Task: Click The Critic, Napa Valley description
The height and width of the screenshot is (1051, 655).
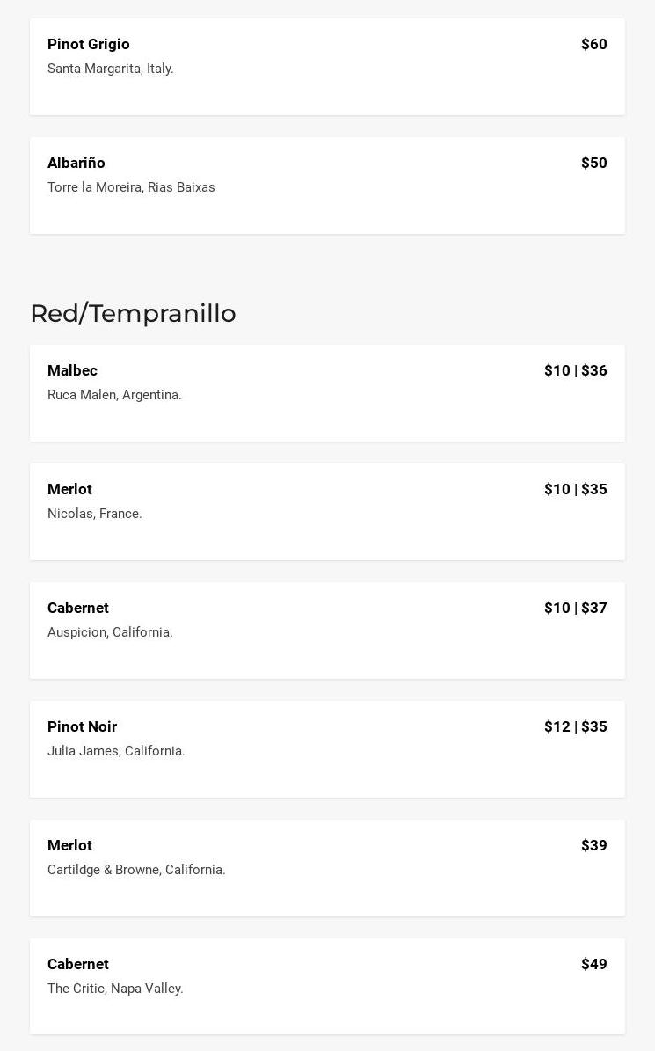Action: coord(115,989)
